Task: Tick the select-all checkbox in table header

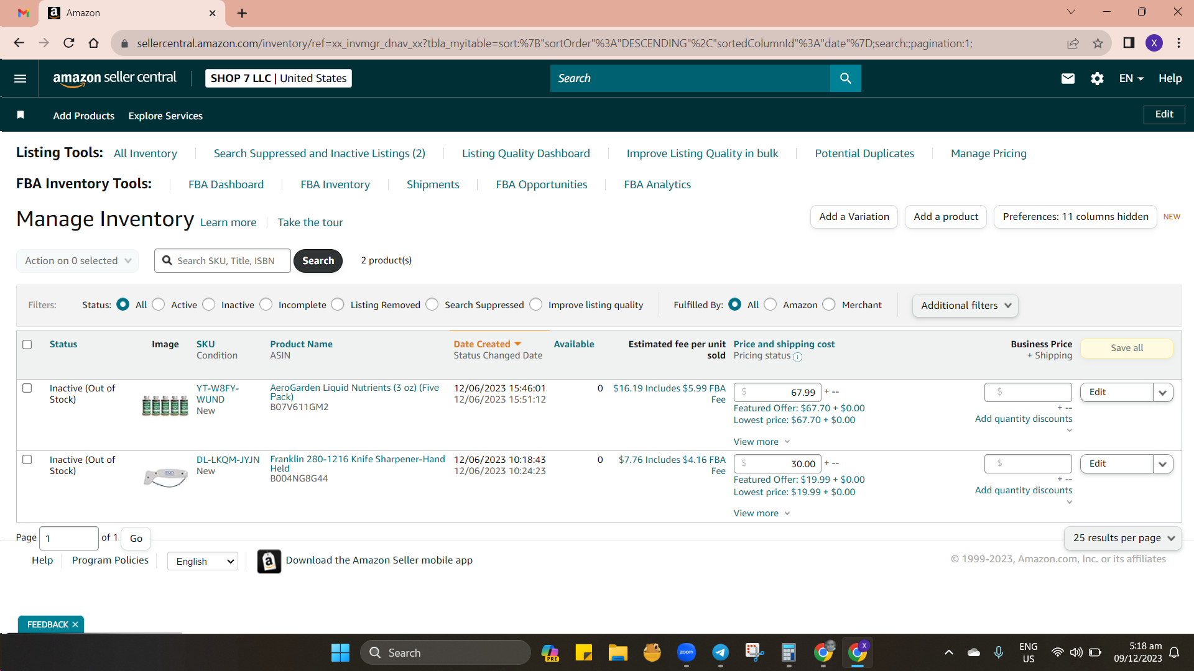Action: pyautogui.click(x=27, y=344)
